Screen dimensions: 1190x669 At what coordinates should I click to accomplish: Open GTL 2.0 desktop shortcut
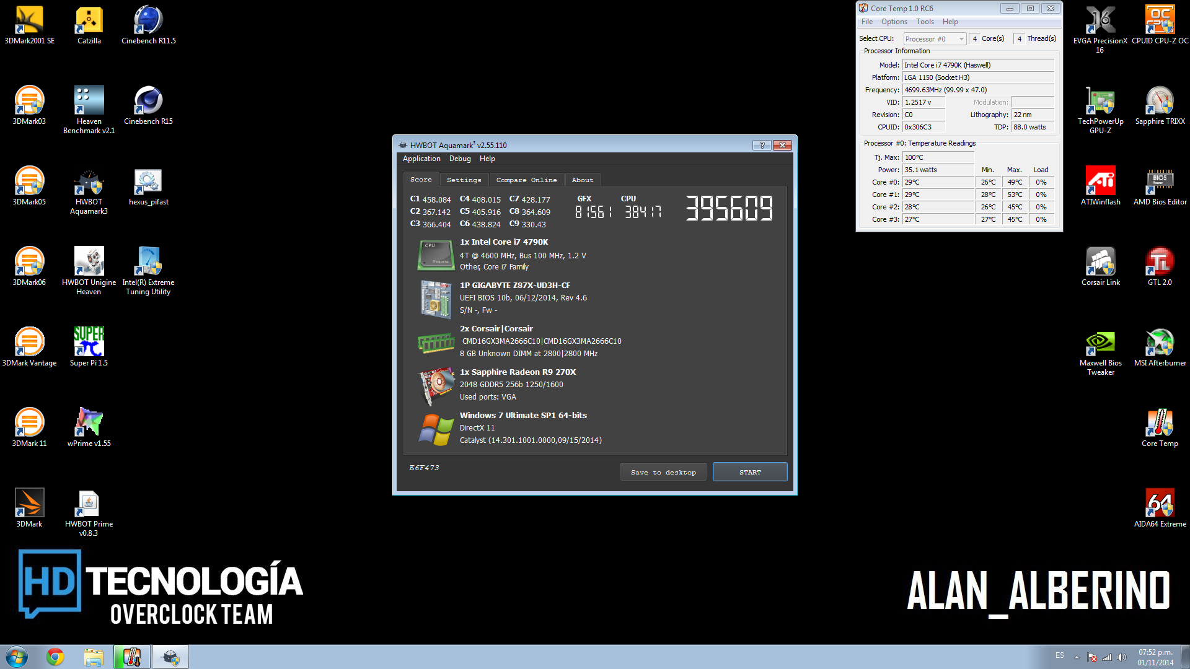1160,266
